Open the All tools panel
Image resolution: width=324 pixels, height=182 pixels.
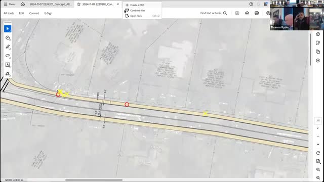point(9,13)
